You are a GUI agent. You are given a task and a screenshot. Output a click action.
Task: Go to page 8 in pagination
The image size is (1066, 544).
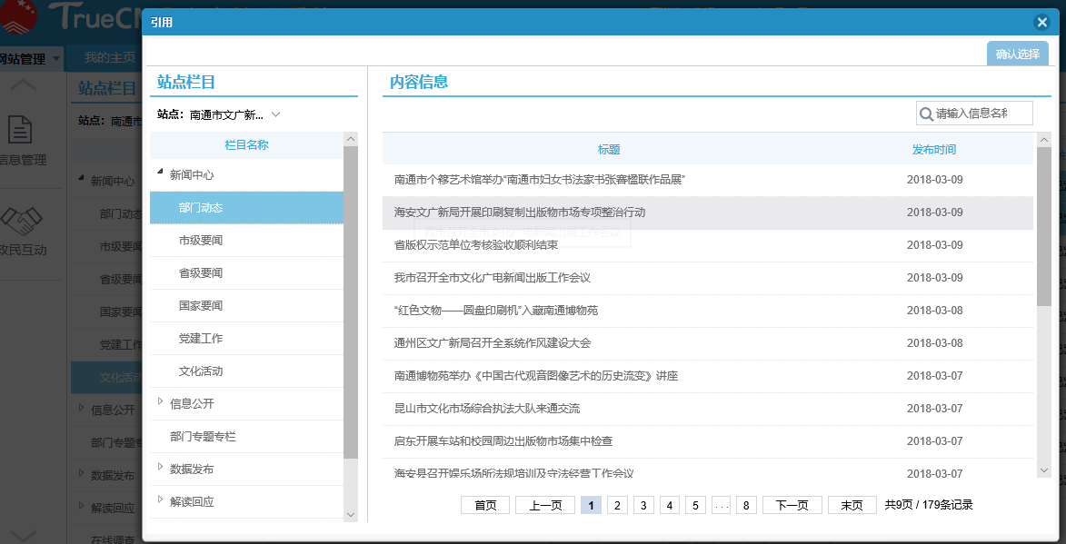746,505
